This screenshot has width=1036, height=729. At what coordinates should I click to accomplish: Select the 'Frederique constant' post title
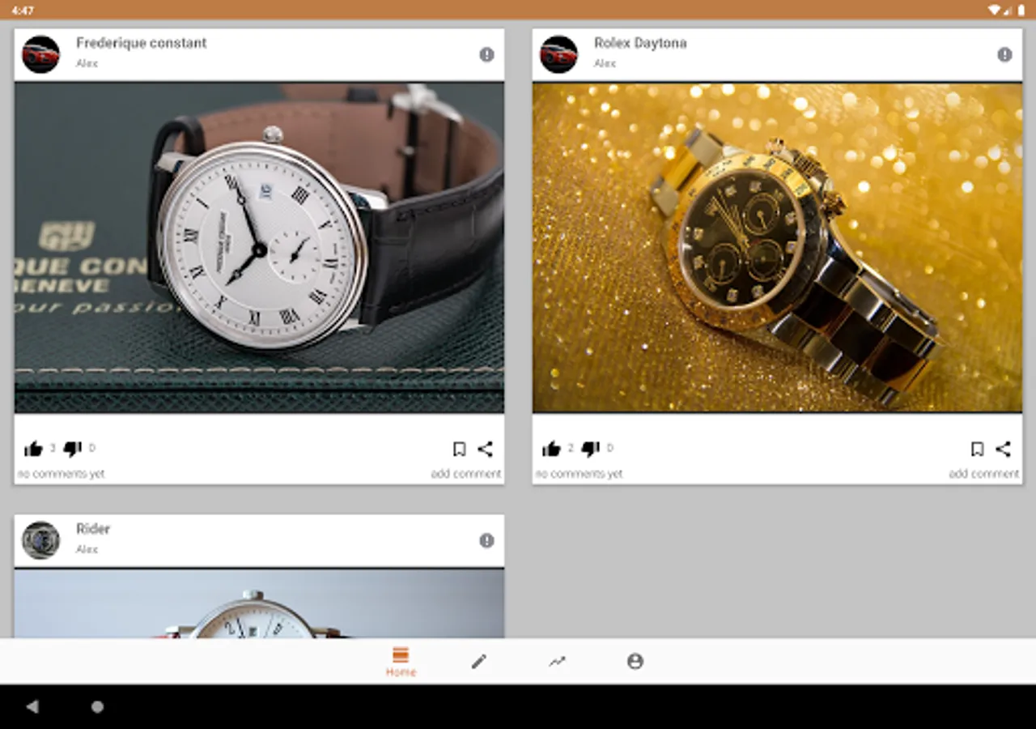[142, 43]
